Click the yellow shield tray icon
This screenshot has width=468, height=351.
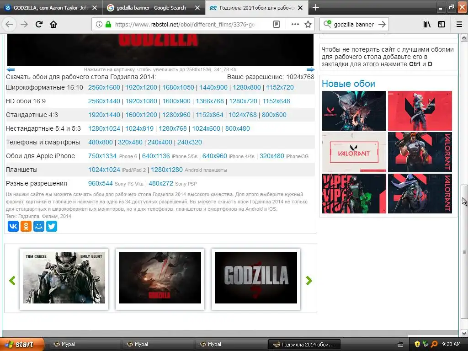point(417,344)
